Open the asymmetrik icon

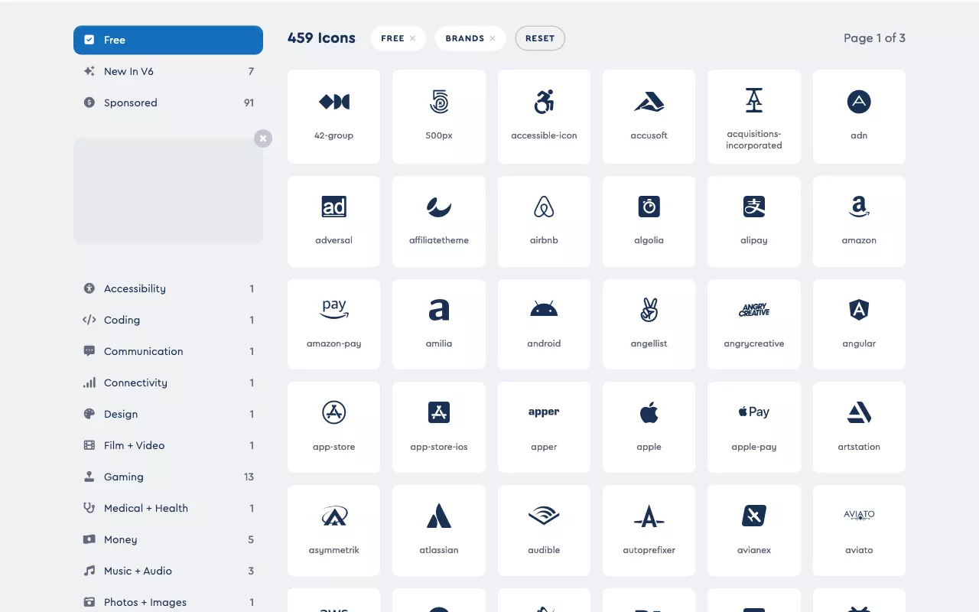tap(333, 530)
